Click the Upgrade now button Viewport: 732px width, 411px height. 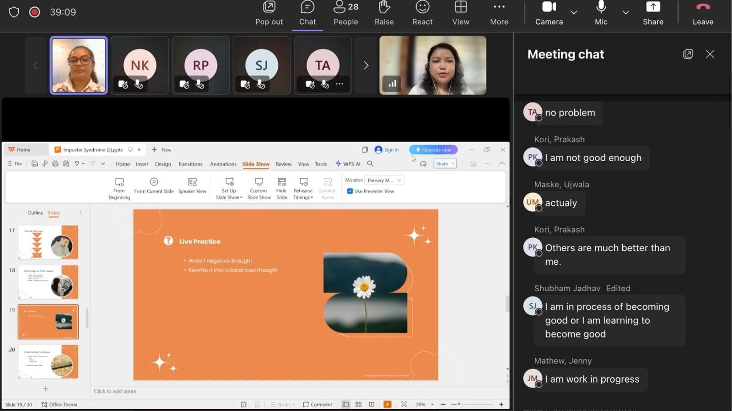(x=433, y=150)
